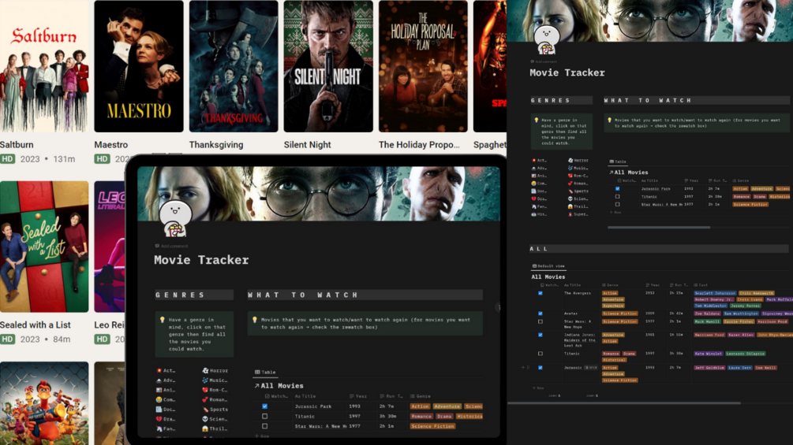Open the Silent Night movie poster
Viewport: 793px width, 445px height.
(x=328, y=66)
